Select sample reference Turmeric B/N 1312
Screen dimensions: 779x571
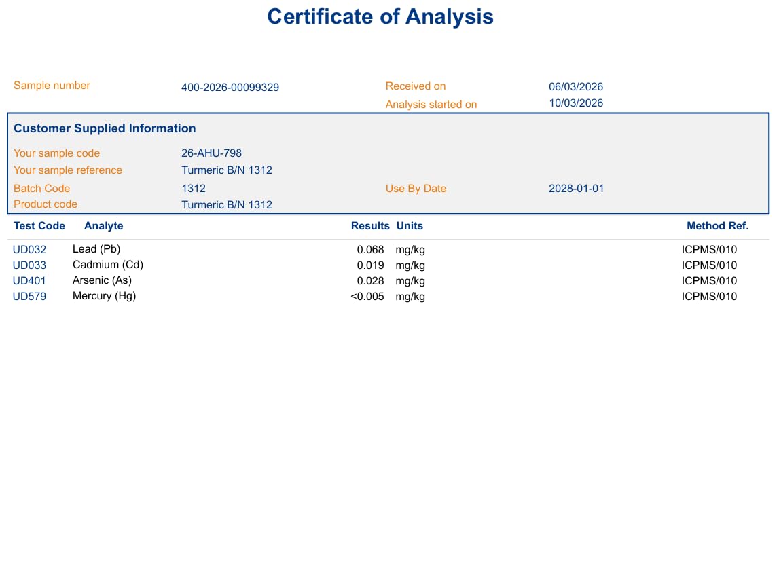pos(227,170)
